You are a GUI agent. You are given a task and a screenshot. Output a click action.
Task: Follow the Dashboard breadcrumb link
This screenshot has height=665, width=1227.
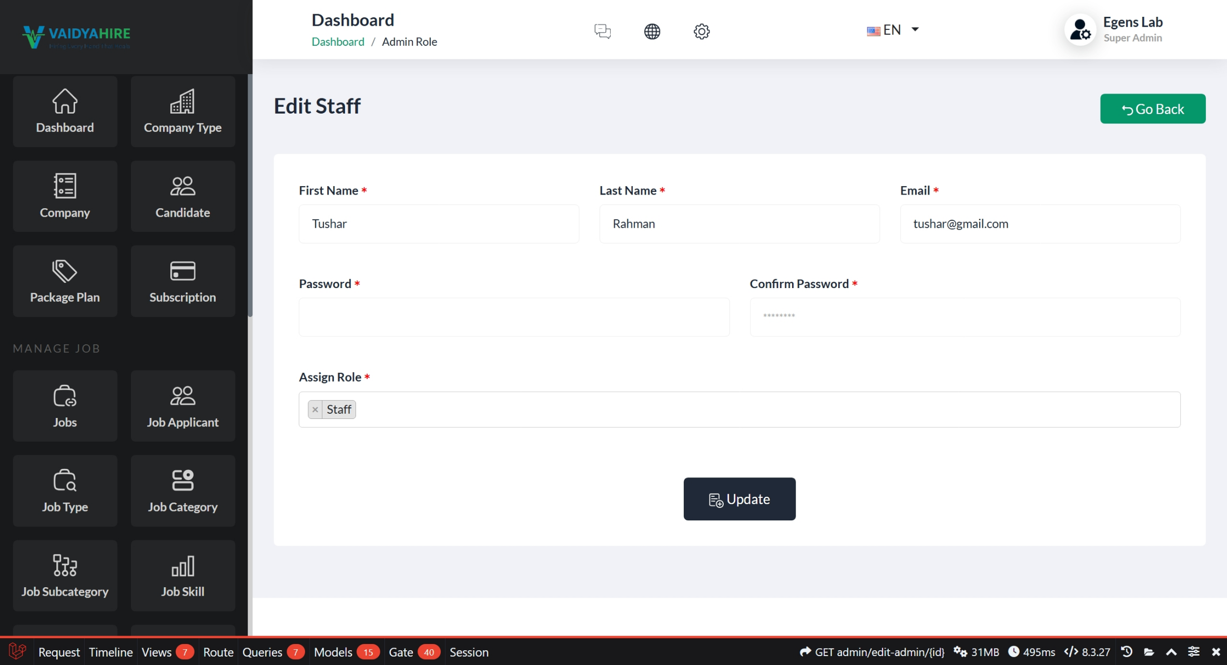click(x=338, y=42)
